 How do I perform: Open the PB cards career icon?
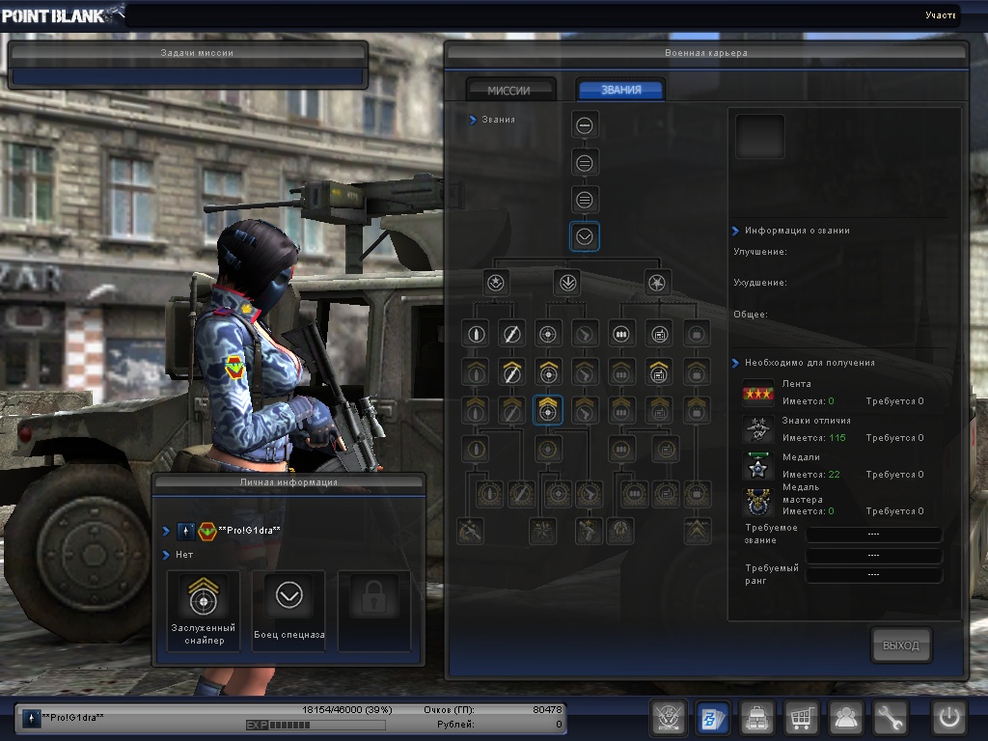click(713, 718)
